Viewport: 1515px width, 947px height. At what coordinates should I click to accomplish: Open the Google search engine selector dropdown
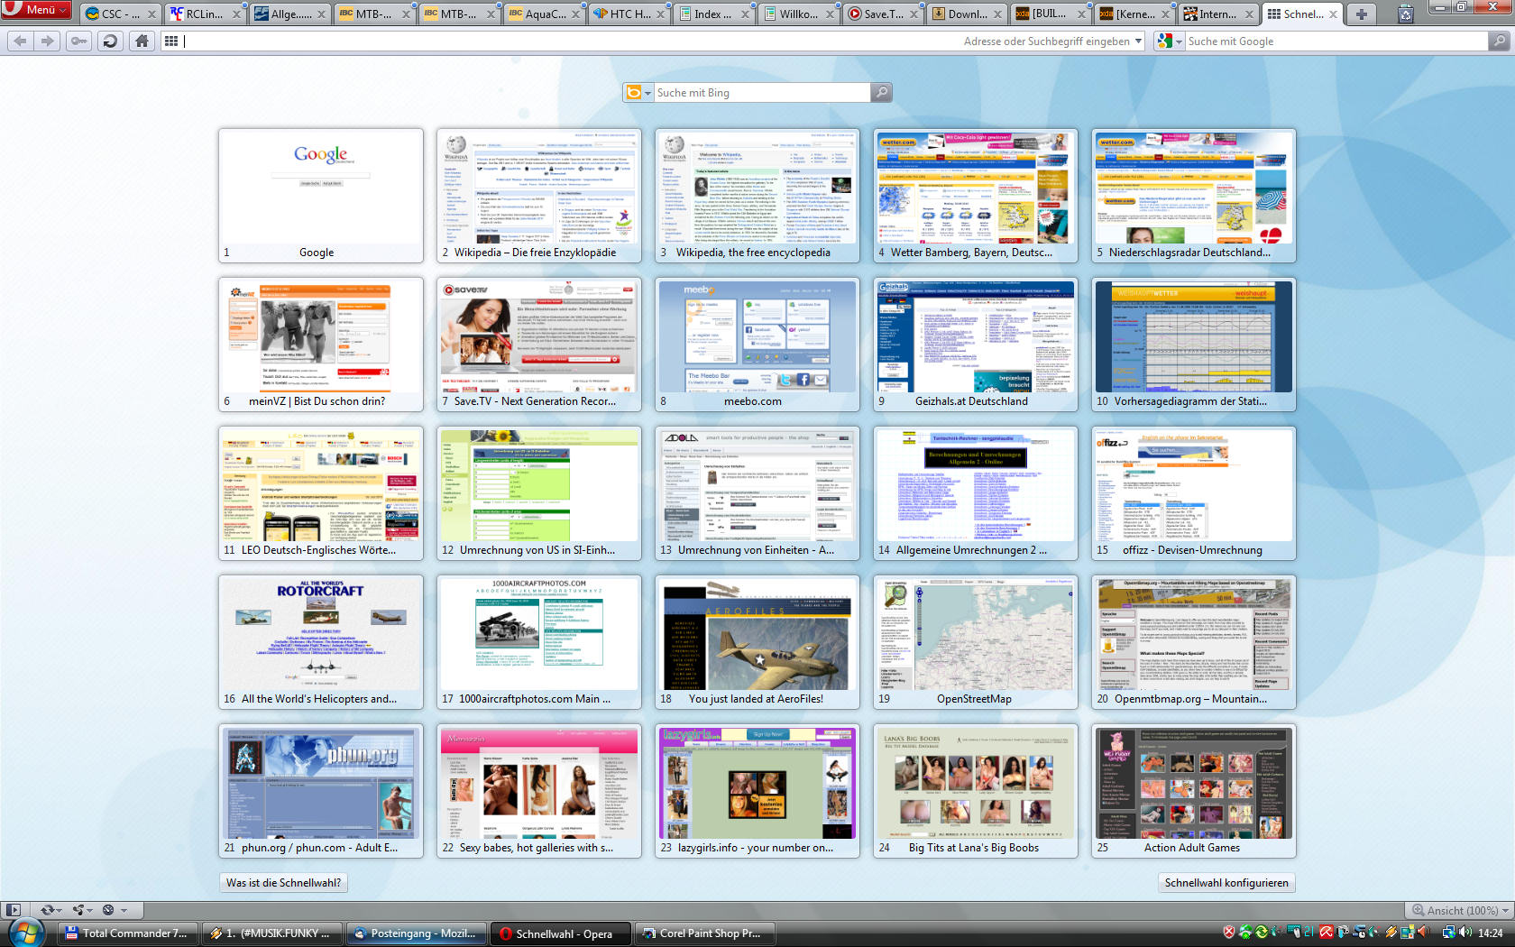1170,41
